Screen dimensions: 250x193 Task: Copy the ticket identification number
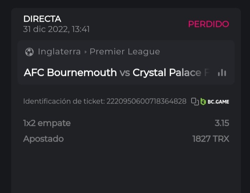(195, 102)
